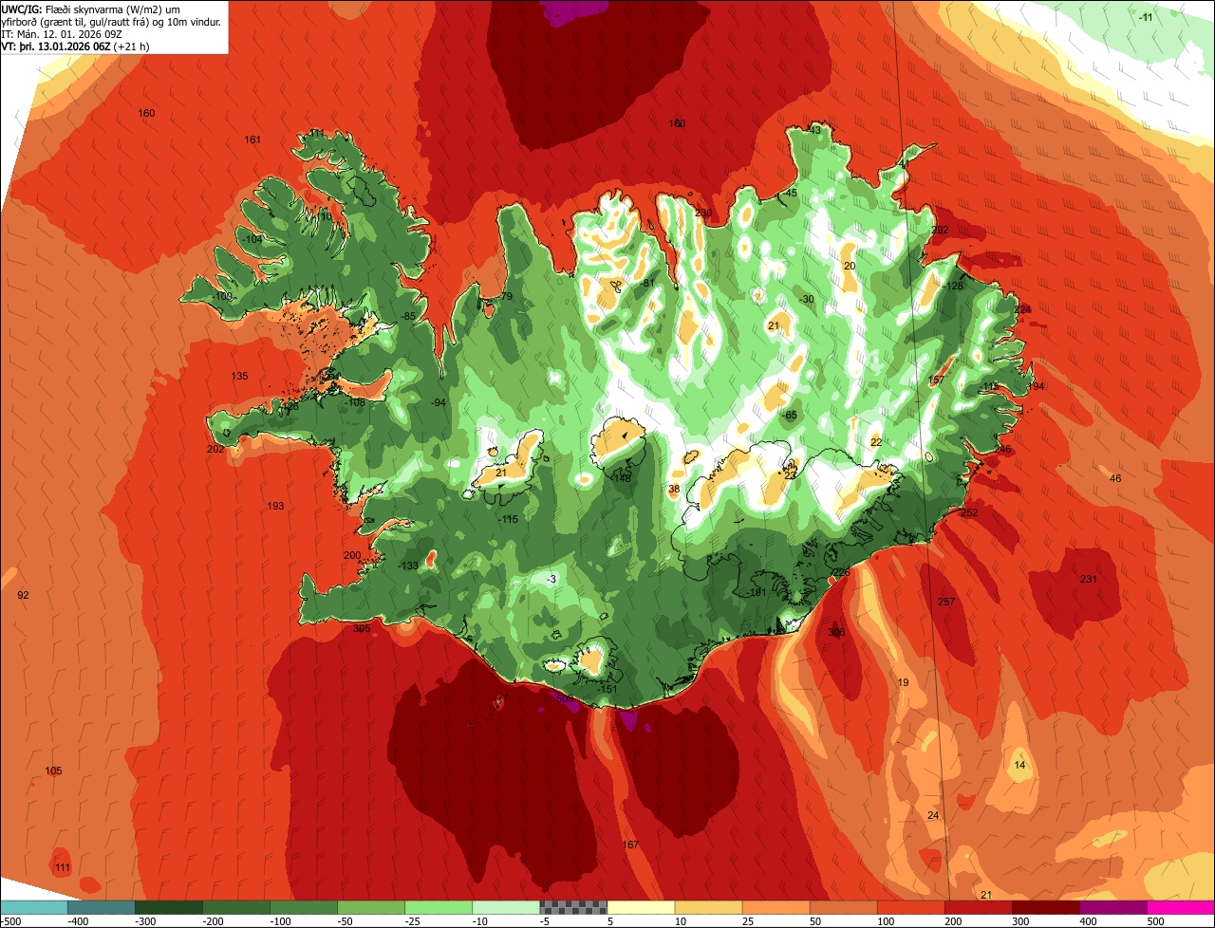Click the map value '230' on the north coast
The height and width of the screenshot is (928, 1215).
pos(702,213)
